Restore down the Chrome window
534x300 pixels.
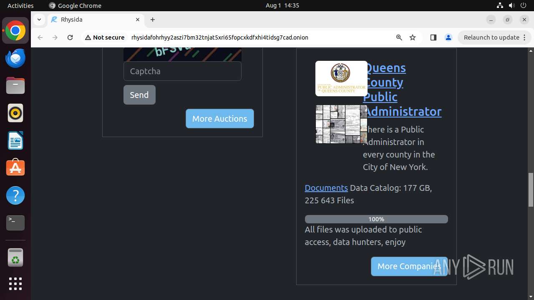click(x=508, y=20)
